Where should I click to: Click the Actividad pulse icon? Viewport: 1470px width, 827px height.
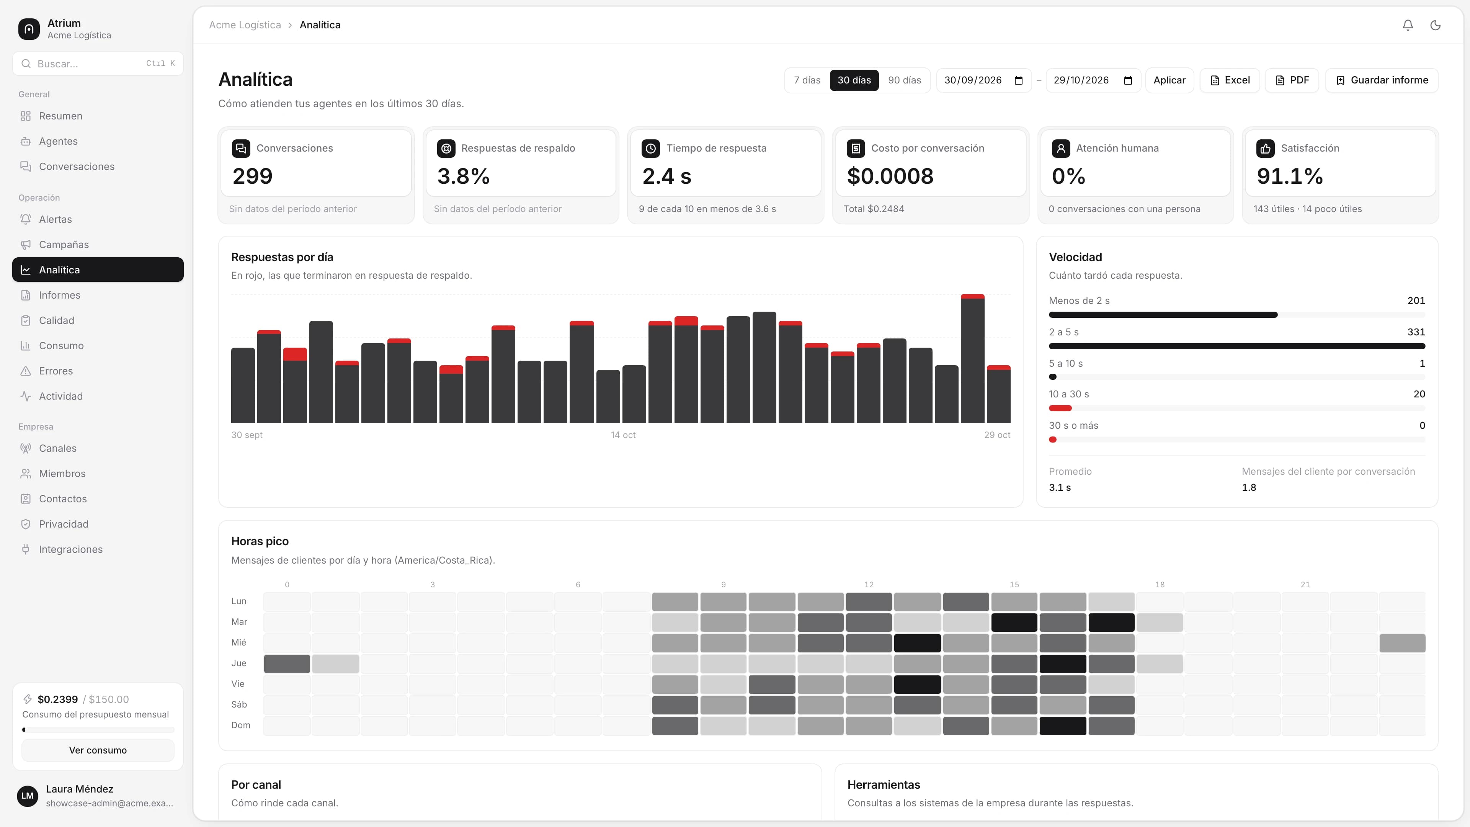pos(26,396)
